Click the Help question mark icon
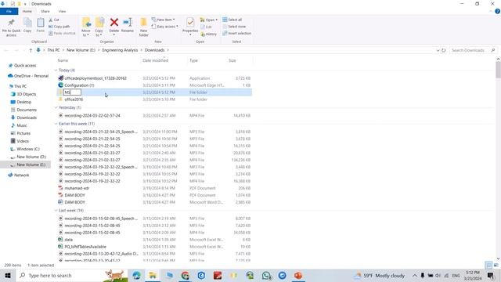 (x=497, y=11)
